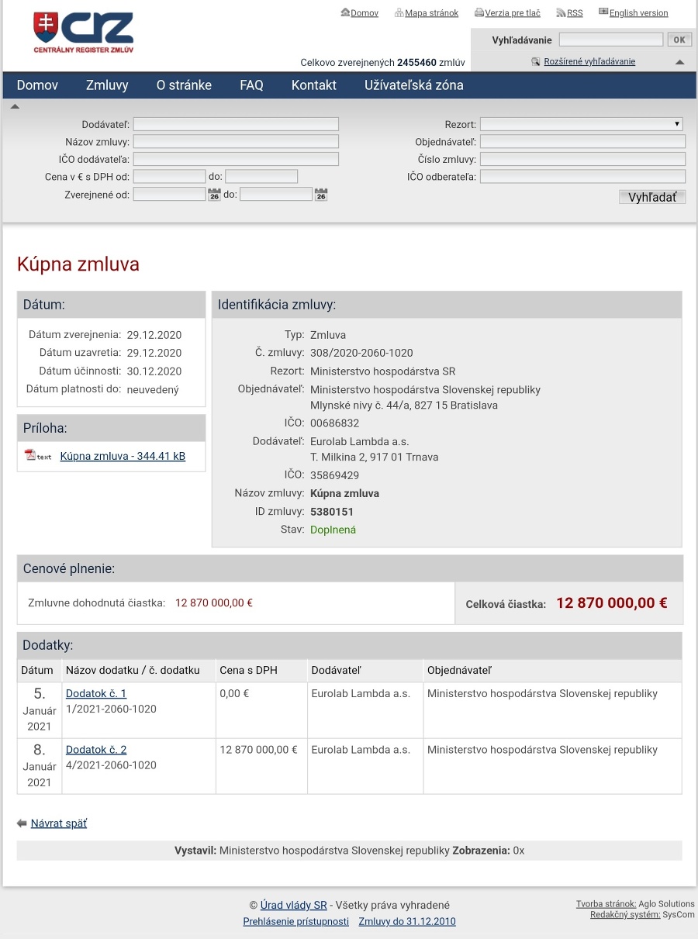Open calendar for Zverejnené od date
The image size is (698, 939).
click(x=215, y=195)
